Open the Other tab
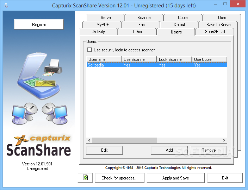This screenshot has height=190, width=248. (137, 32)
